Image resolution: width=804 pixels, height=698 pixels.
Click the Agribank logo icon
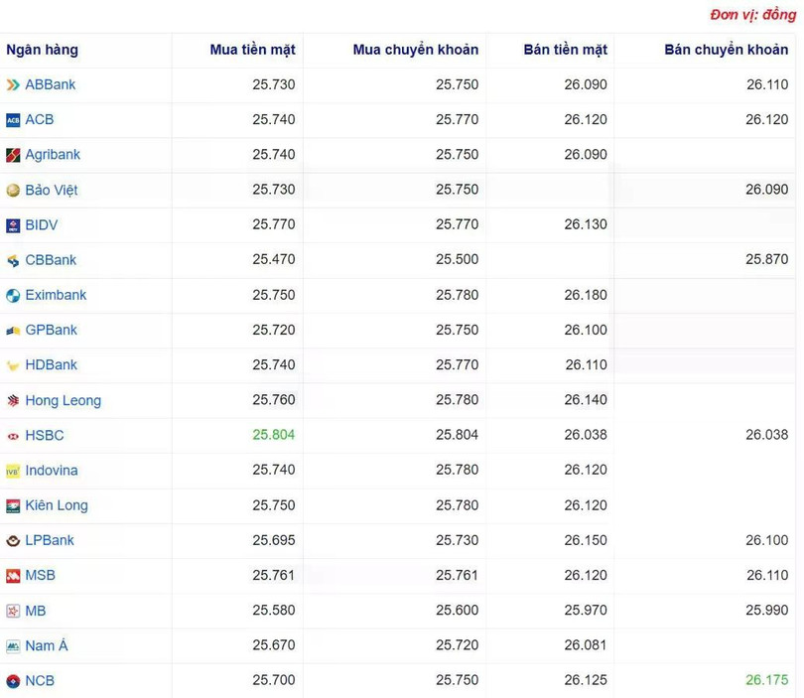tap(13, 155)
